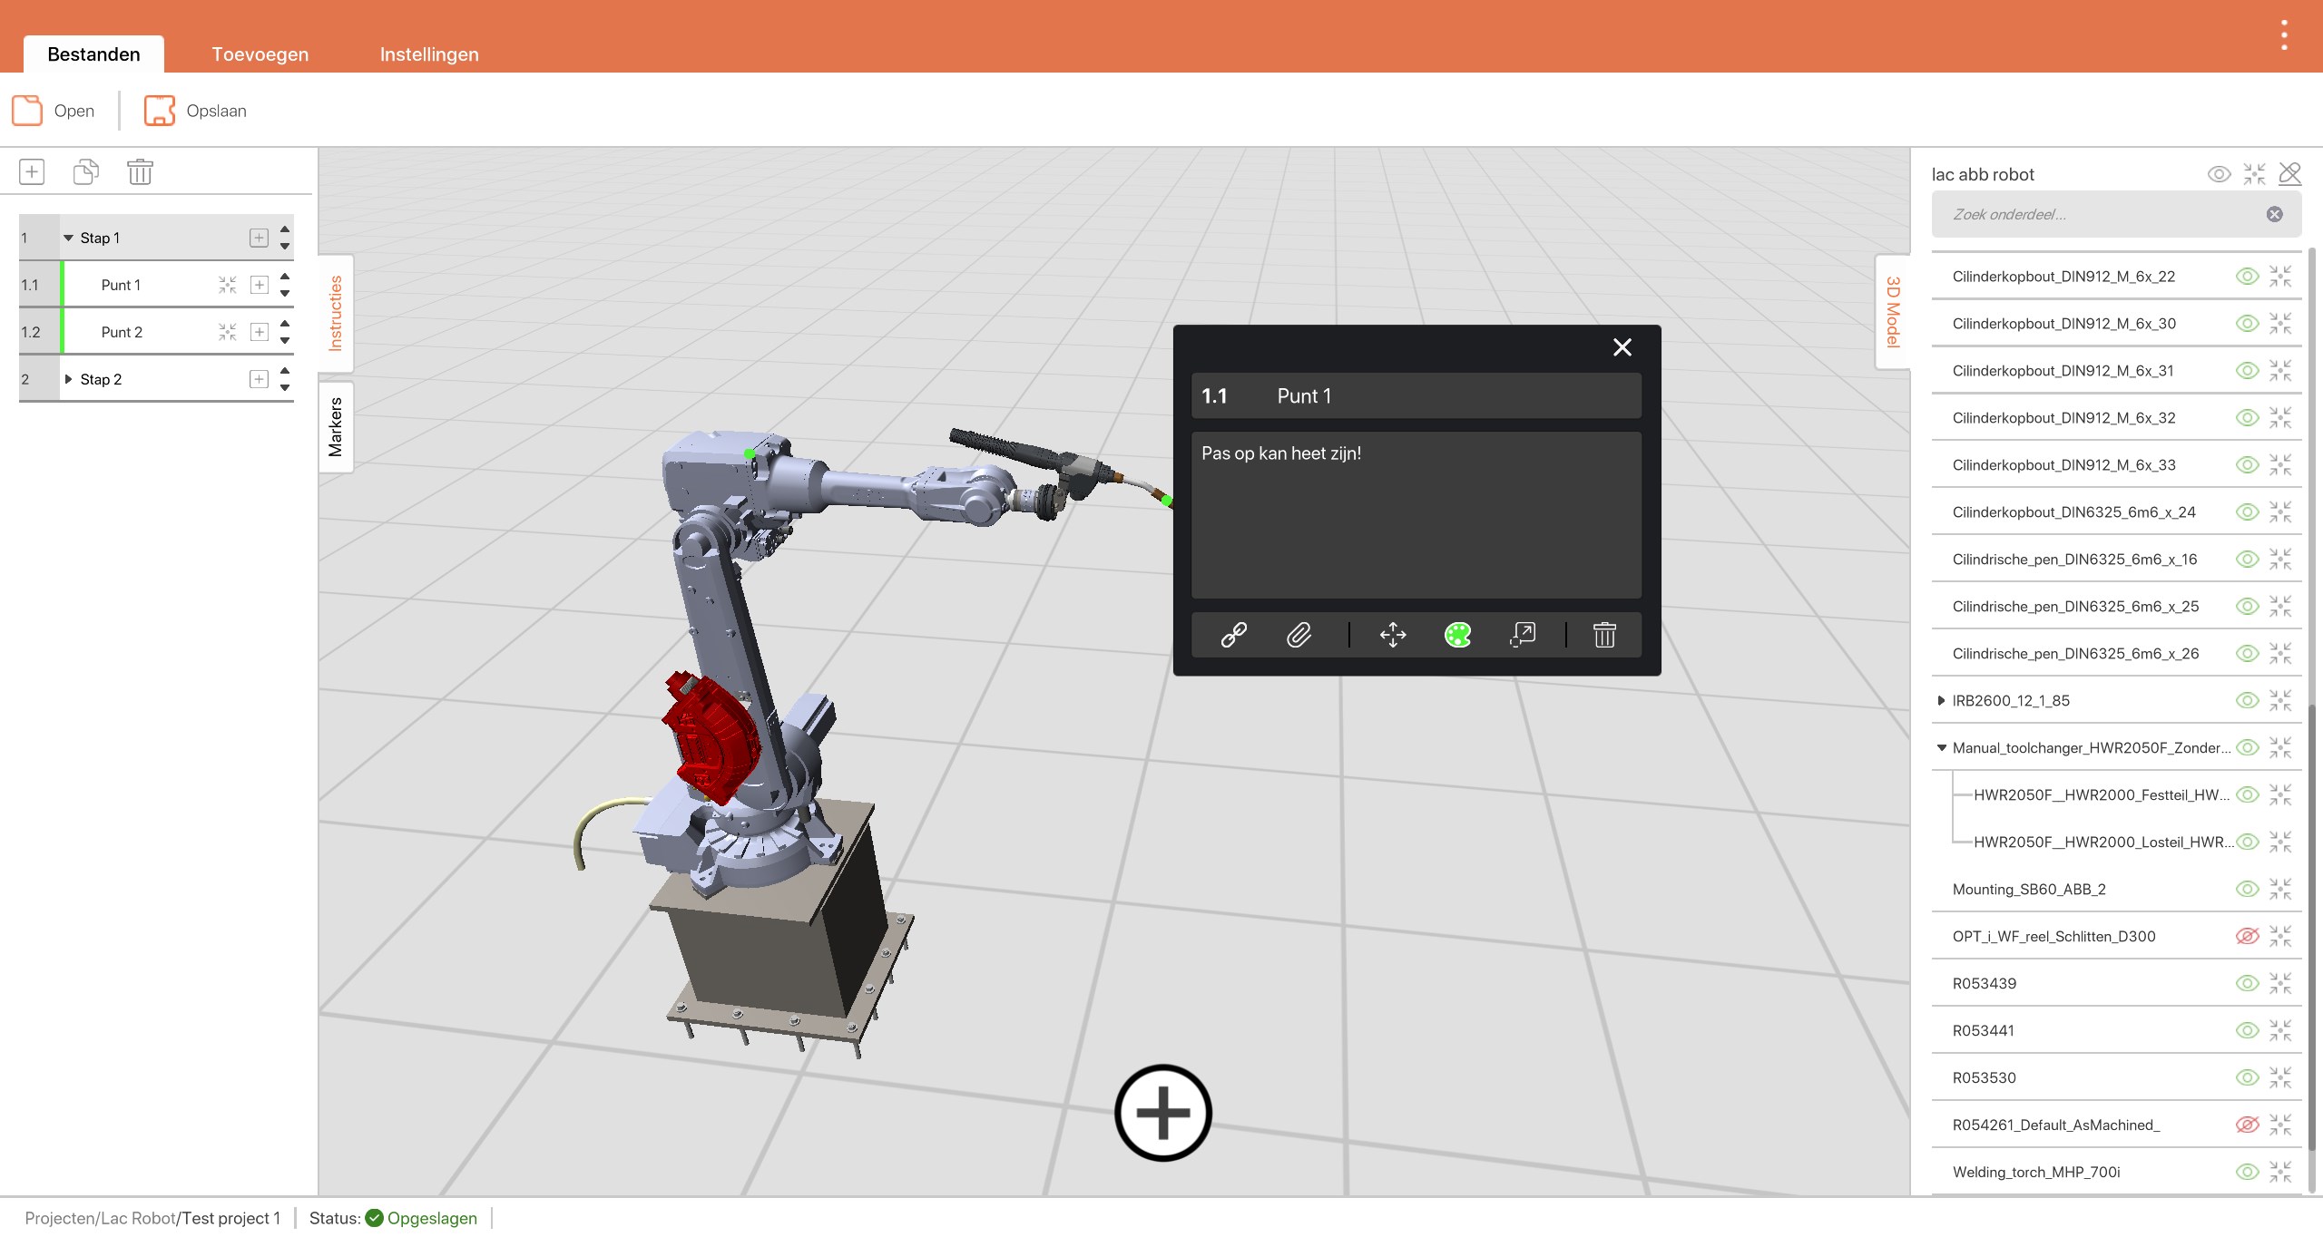
Task: Expand Stap 2 in instructions list
Action: pyautogui.click(x=68, y=379)
